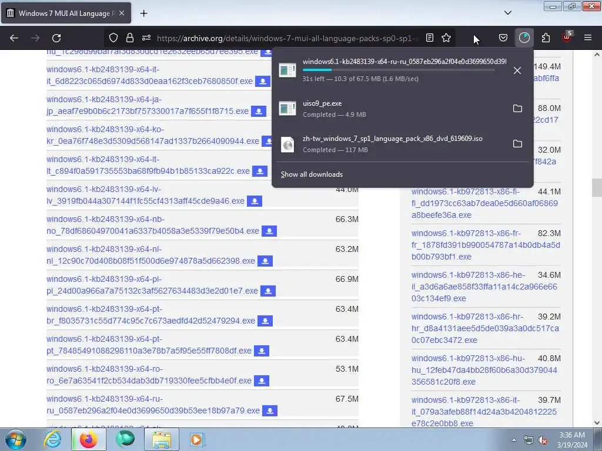Click the muted volume tray icon
The width and height of the screenshot is (602, 451).
click(x=543, y=440)
